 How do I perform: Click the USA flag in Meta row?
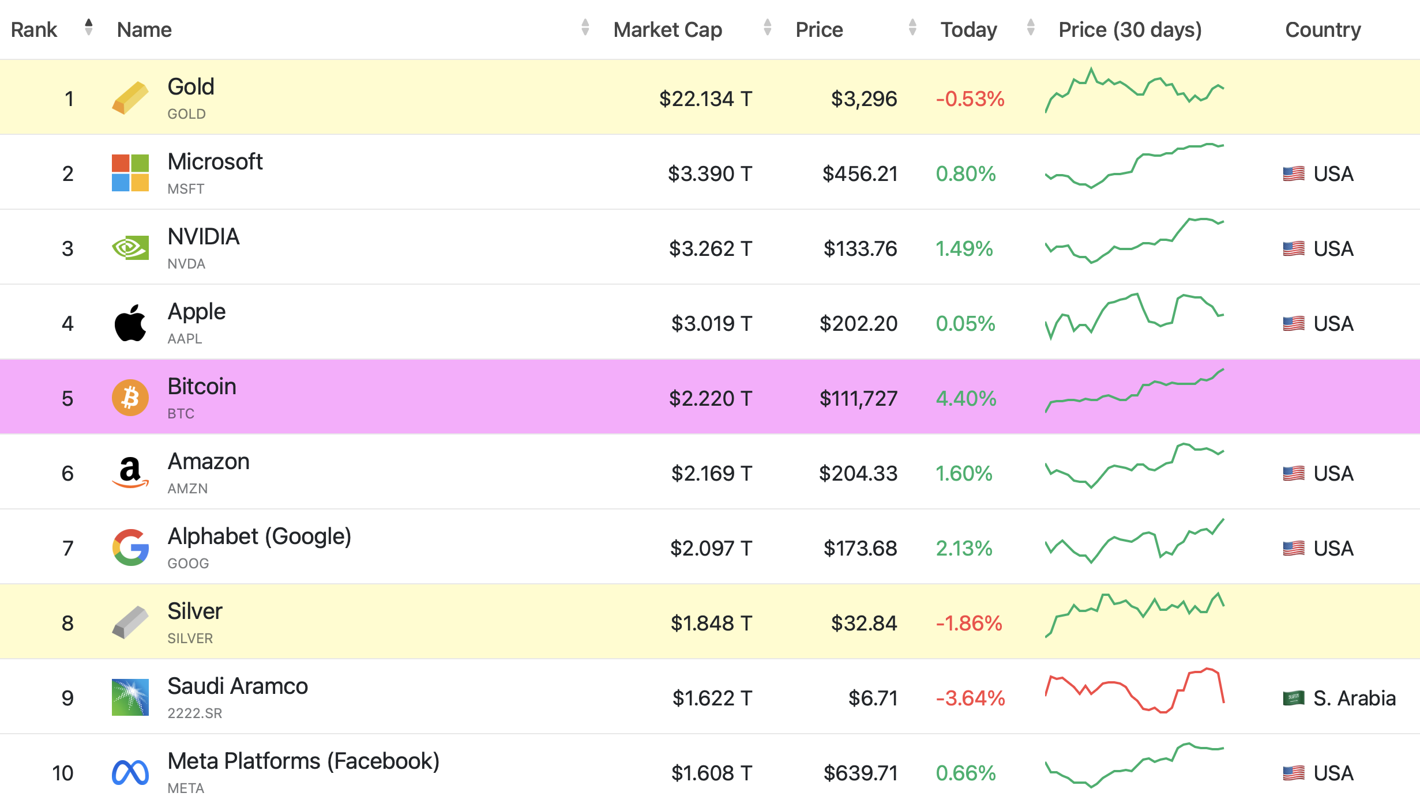(1294, 773)
